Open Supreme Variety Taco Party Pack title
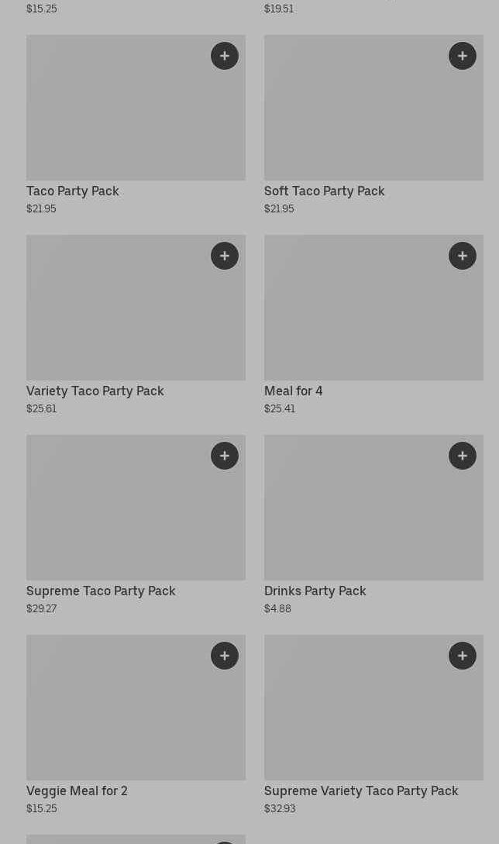This screenshot has width=499, height=844. 361,791
